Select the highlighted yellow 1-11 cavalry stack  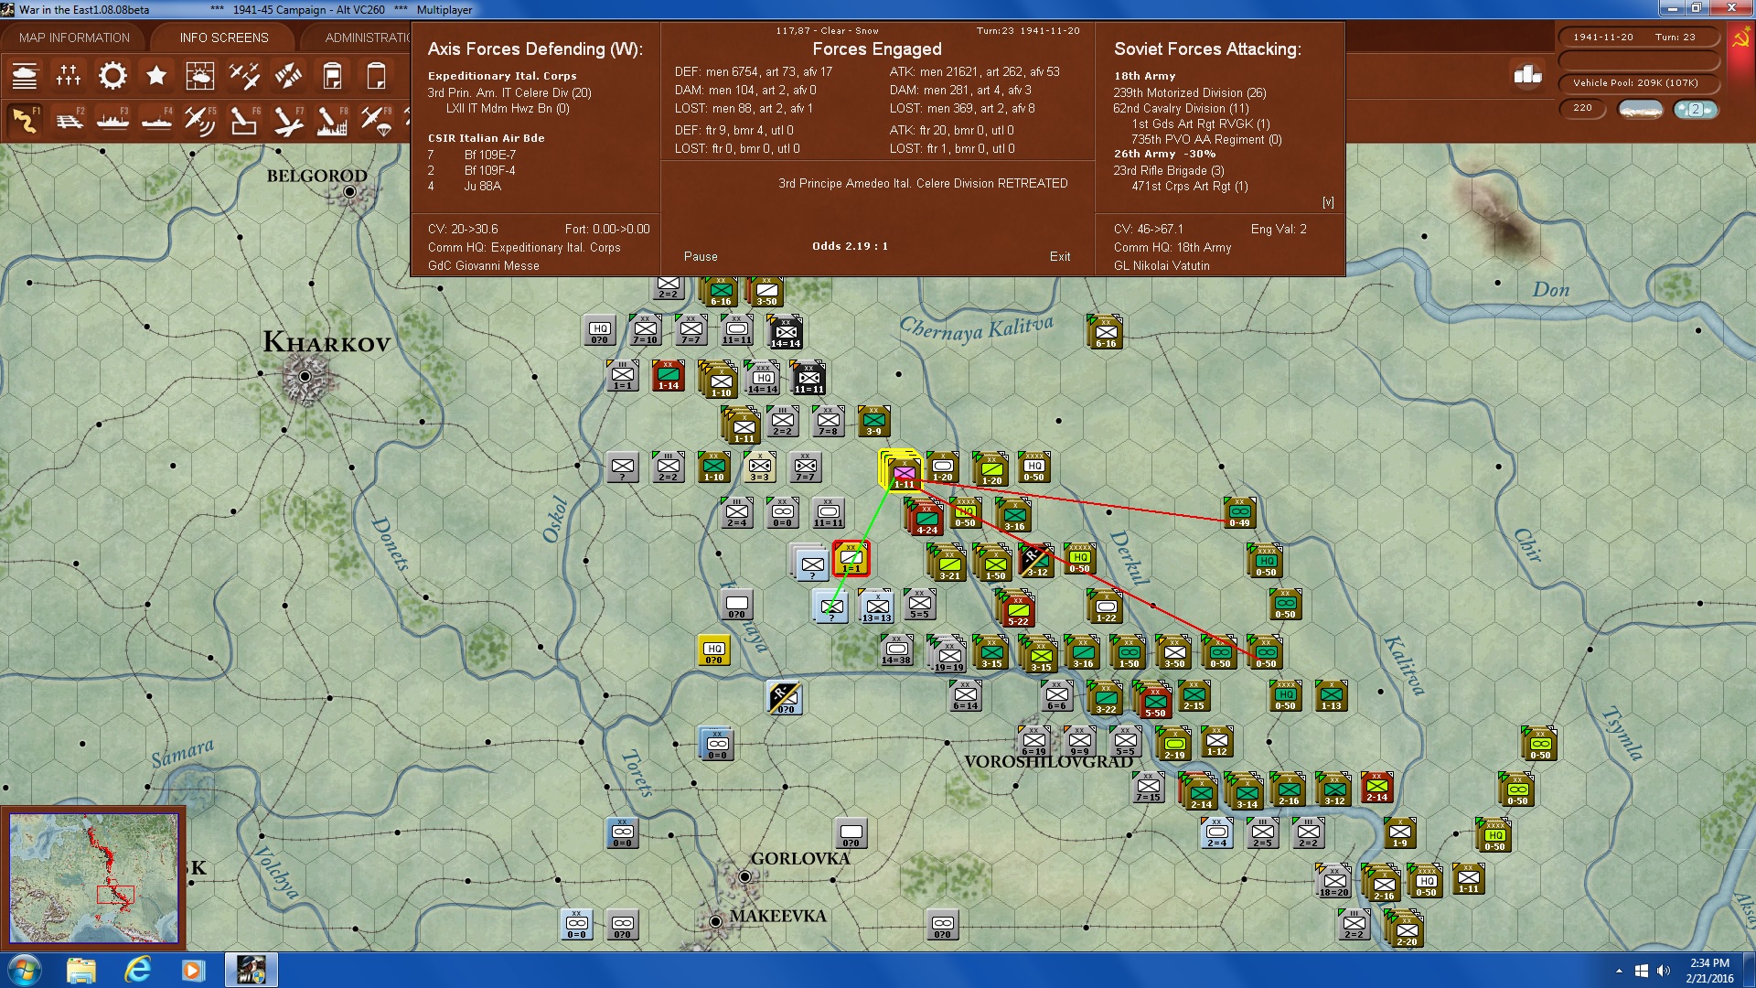click(903, 471)
